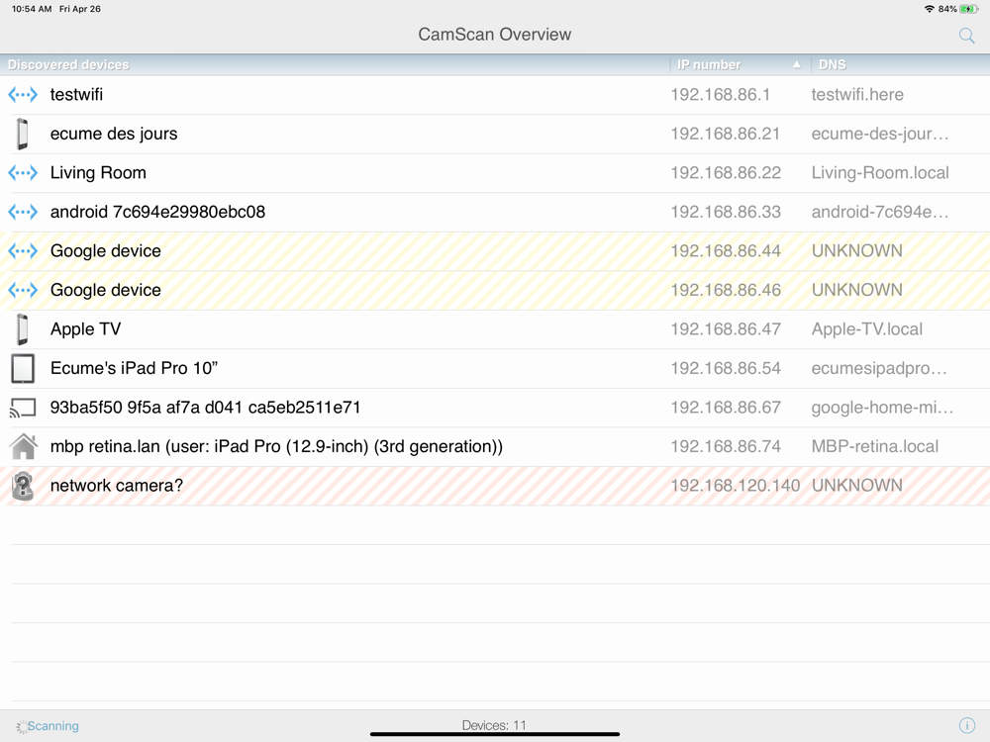Viewport: 990px width, 742px height.
Task: Tap the Scanning status link
Action: pyautogui.click(x=53, y=726)
